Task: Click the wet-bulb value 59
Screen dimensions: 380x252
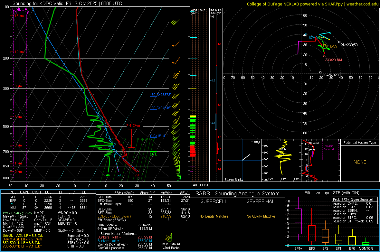Action: (119, 175)
